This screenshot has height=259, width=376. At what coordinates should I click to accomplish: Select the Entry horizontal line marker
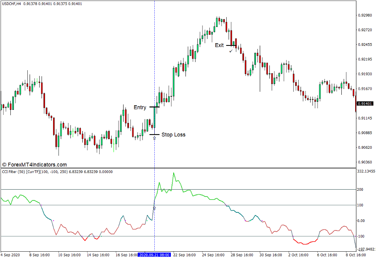coord(154,107)
